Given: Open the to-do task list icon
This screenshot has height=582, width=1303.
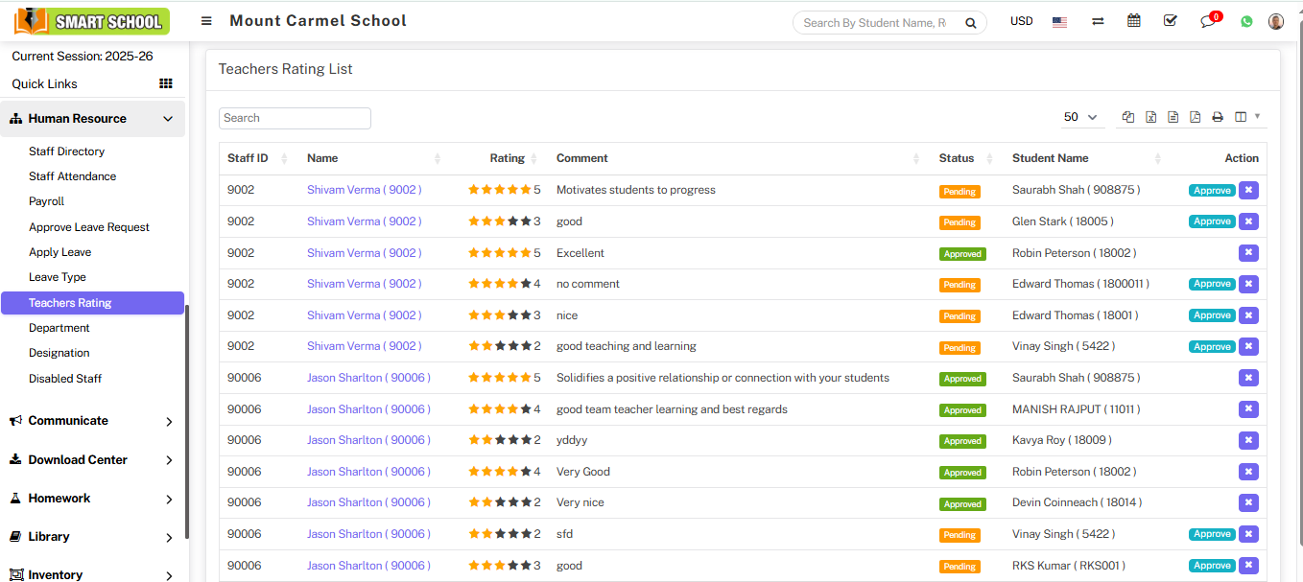Looking at the screenshot, I should point(1170,20).
